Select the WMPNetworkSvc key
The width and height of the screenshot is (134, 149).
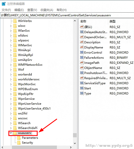(x=30, y=65)
